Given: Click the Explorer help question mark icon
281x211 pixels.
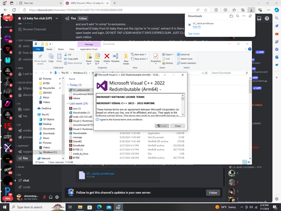Looking at the screenshot, I should point(250,49).
